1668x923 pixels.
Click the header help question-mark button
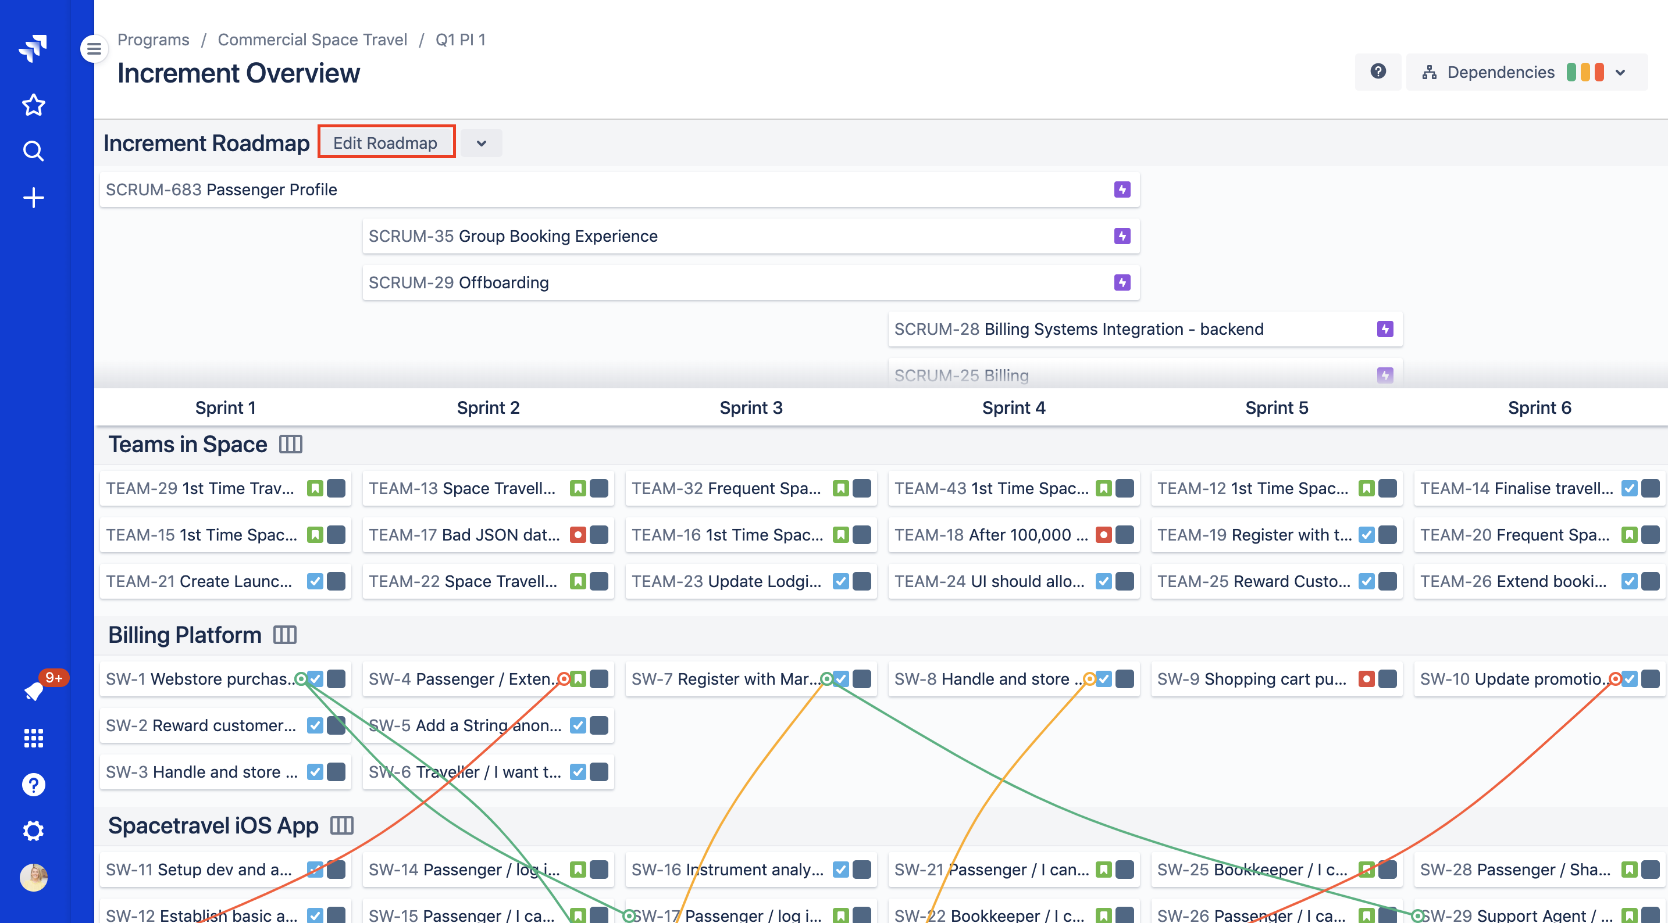[1378, 72]
